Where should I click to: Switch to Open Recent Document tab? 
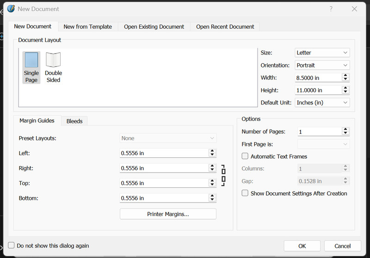coord(225,27)
